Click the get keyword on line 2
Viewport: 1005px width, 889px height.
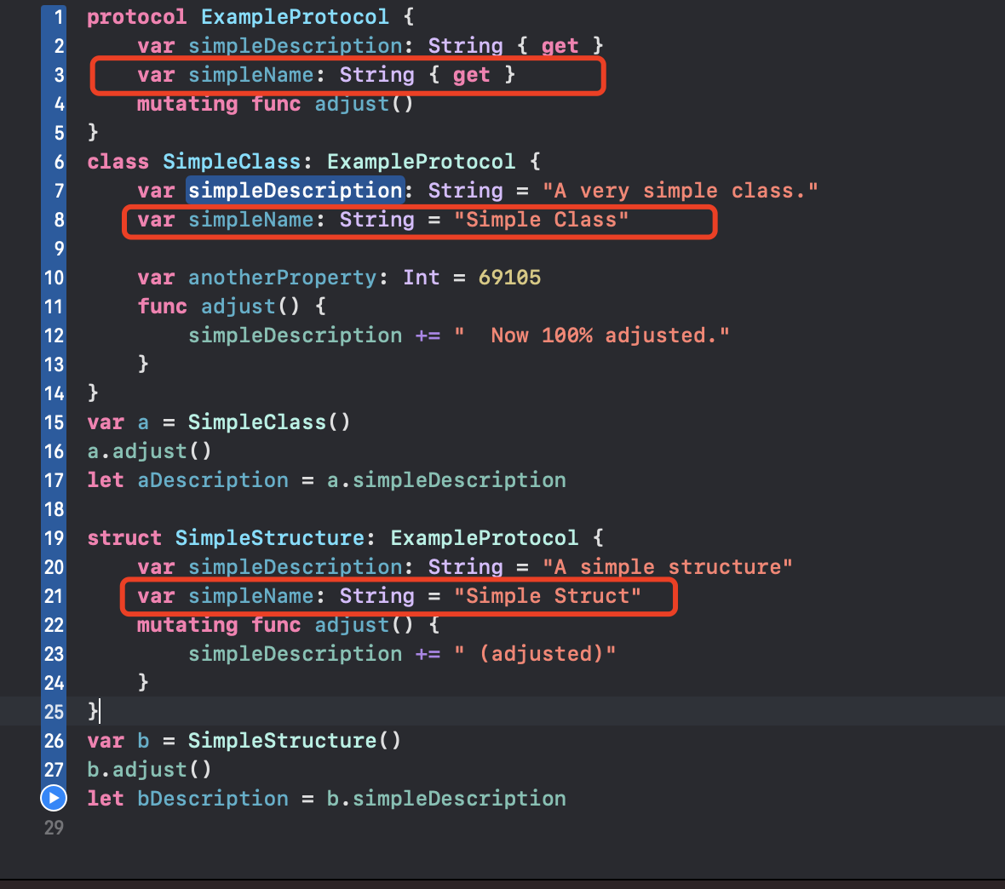point(560,46)
